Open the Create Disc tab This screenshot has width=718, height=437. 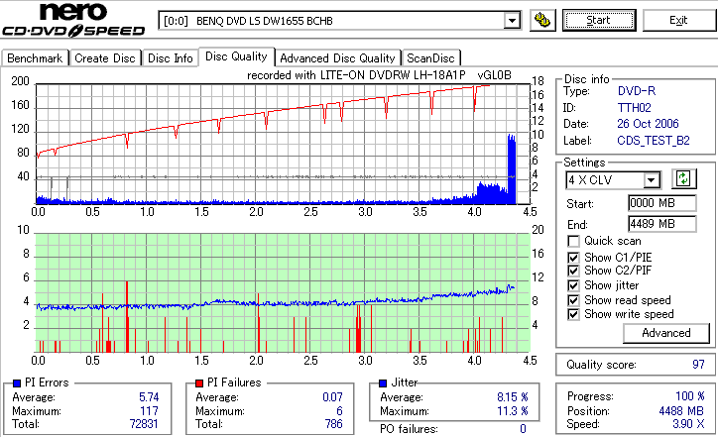point(105,58)
